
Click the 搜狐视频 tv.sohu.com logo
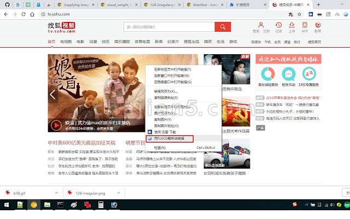(62, 27)
